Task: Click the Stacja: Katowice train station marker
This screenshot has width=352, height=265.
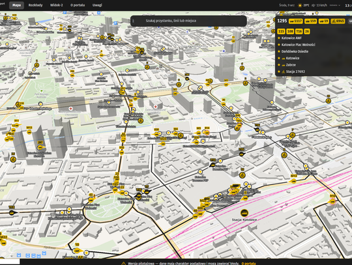Action: (x=244, y=213)
